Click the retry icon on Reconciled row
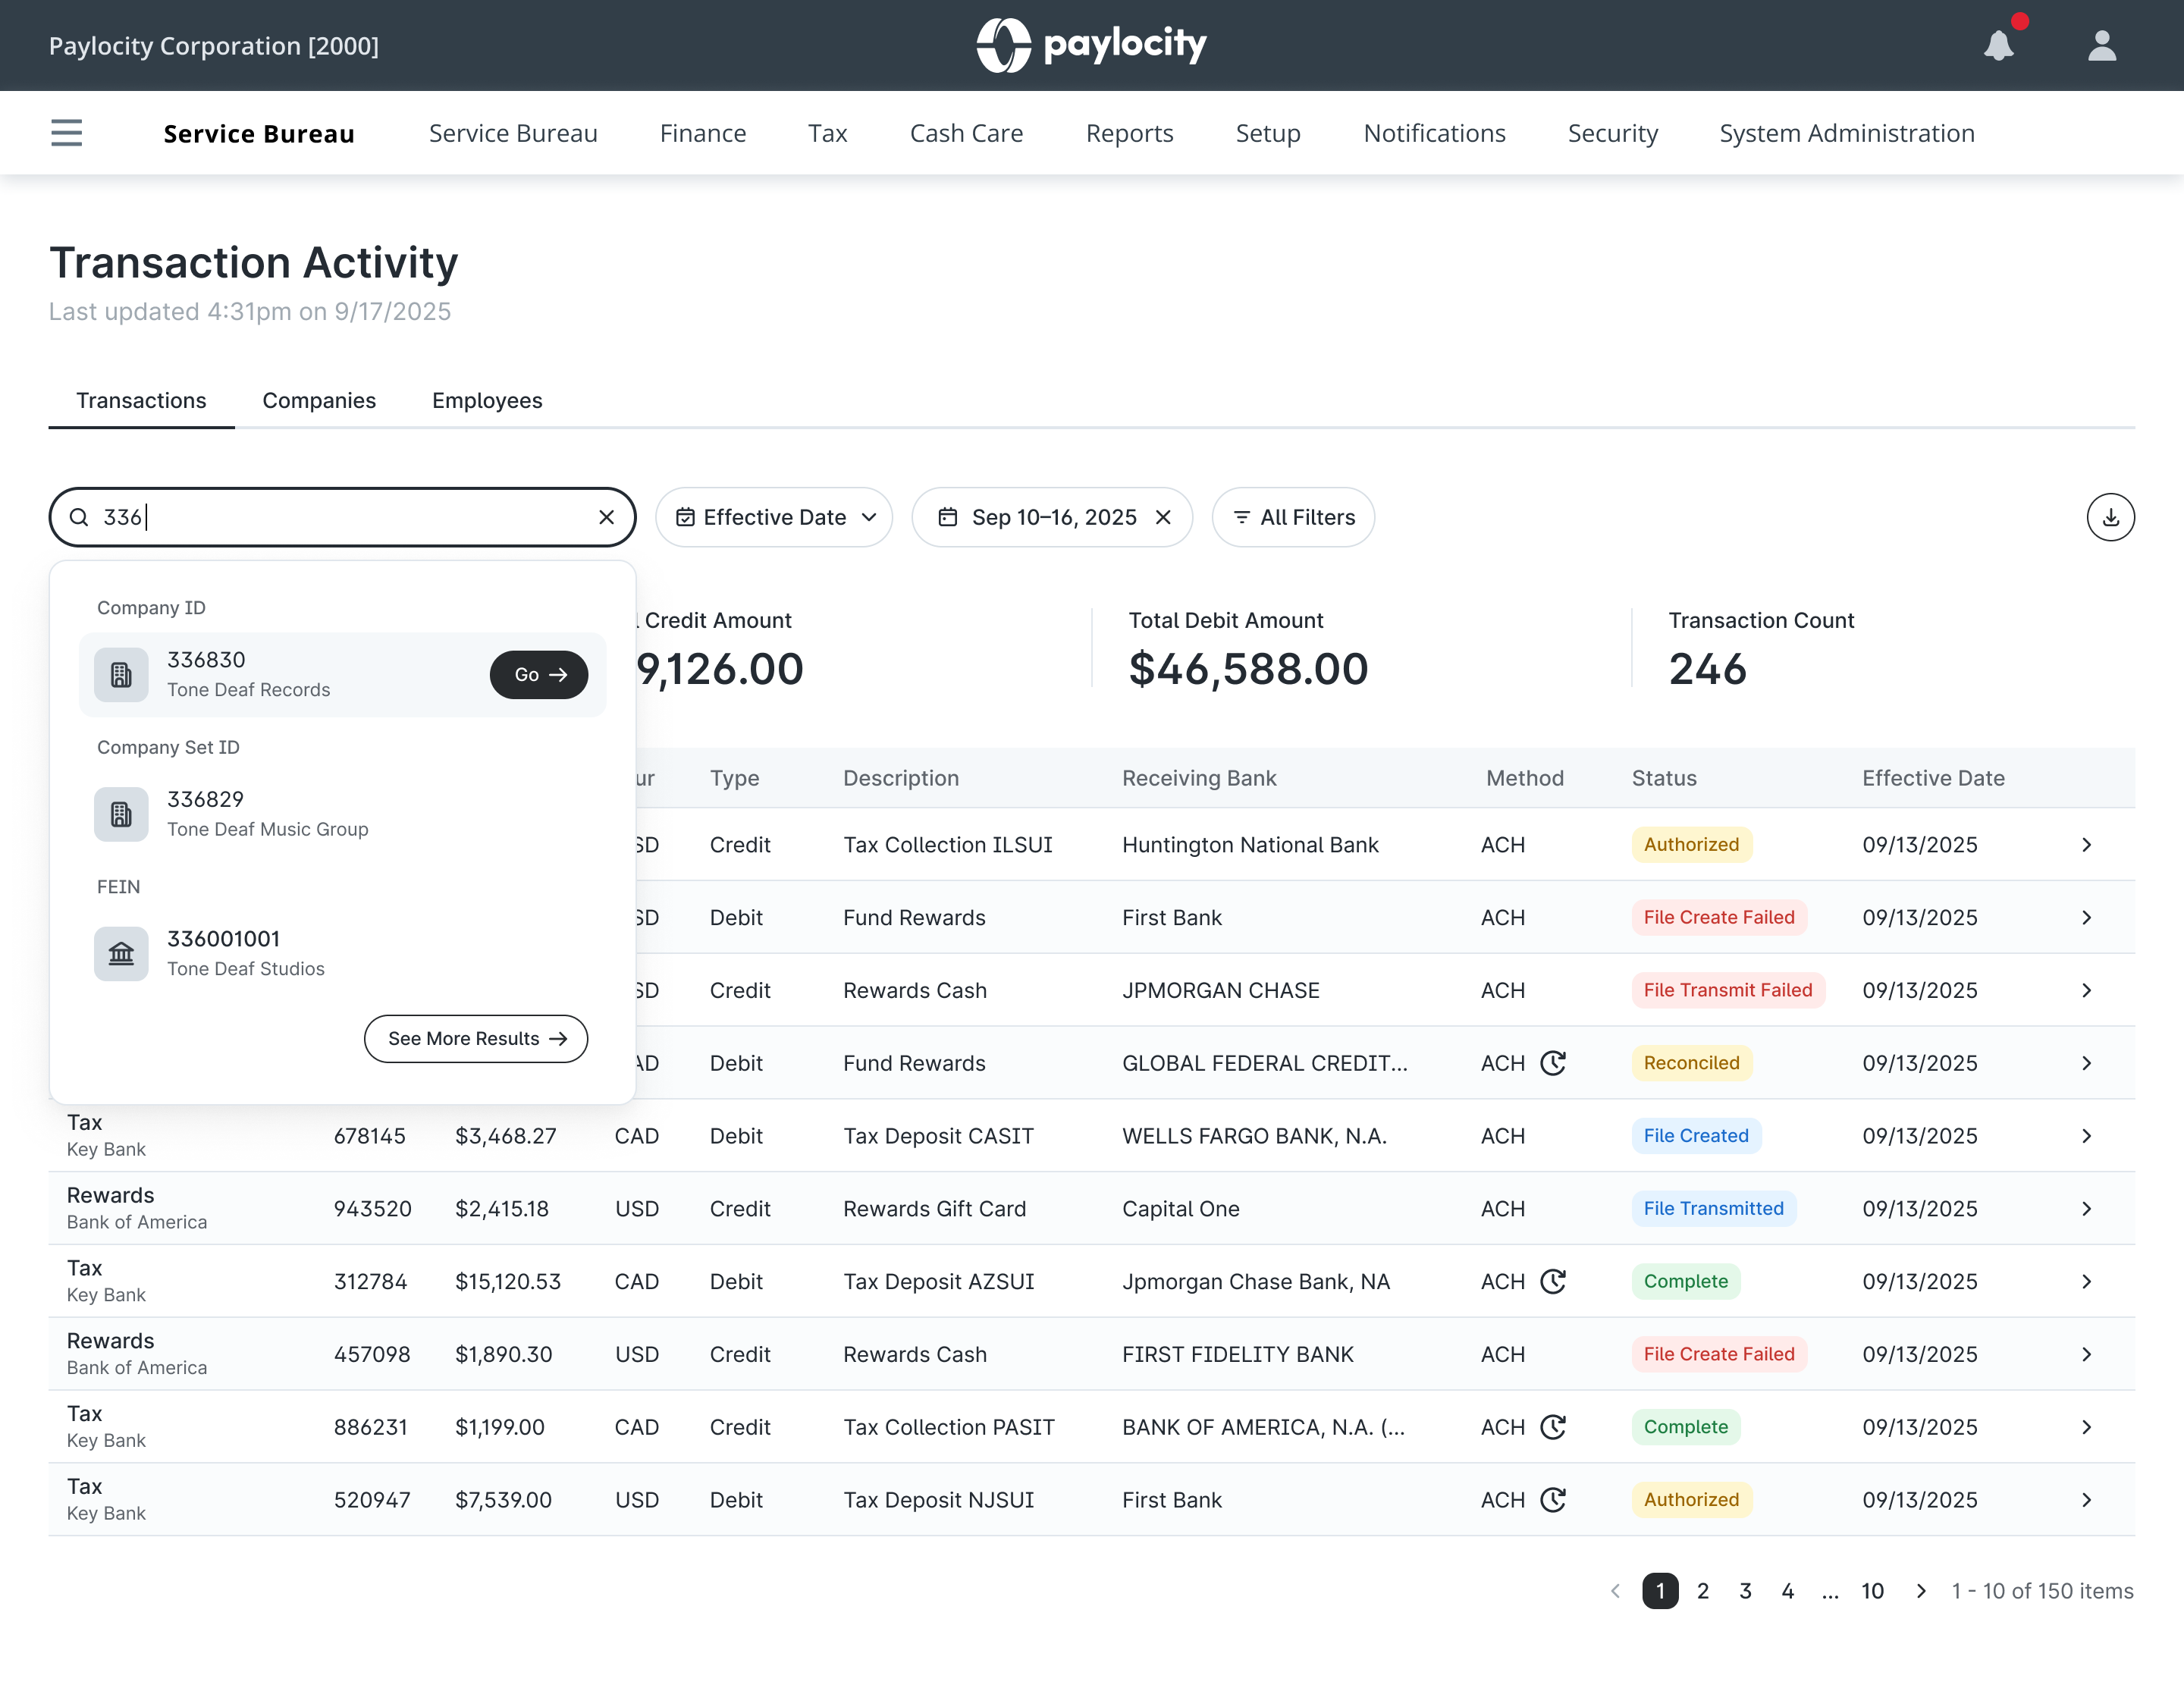Screen dimensions: 2184x1688 pos(1552,1063)
